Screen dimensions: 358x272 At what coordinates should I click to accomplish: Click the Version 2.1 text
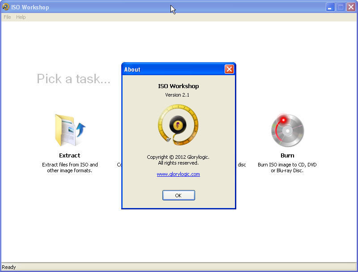click(179, 95)
